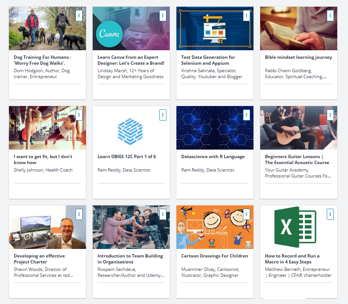Click instructor text 'Shelly Johnson, Health Coach'
This screenshot has height=304, width=348.
click(x=43, y=170)
